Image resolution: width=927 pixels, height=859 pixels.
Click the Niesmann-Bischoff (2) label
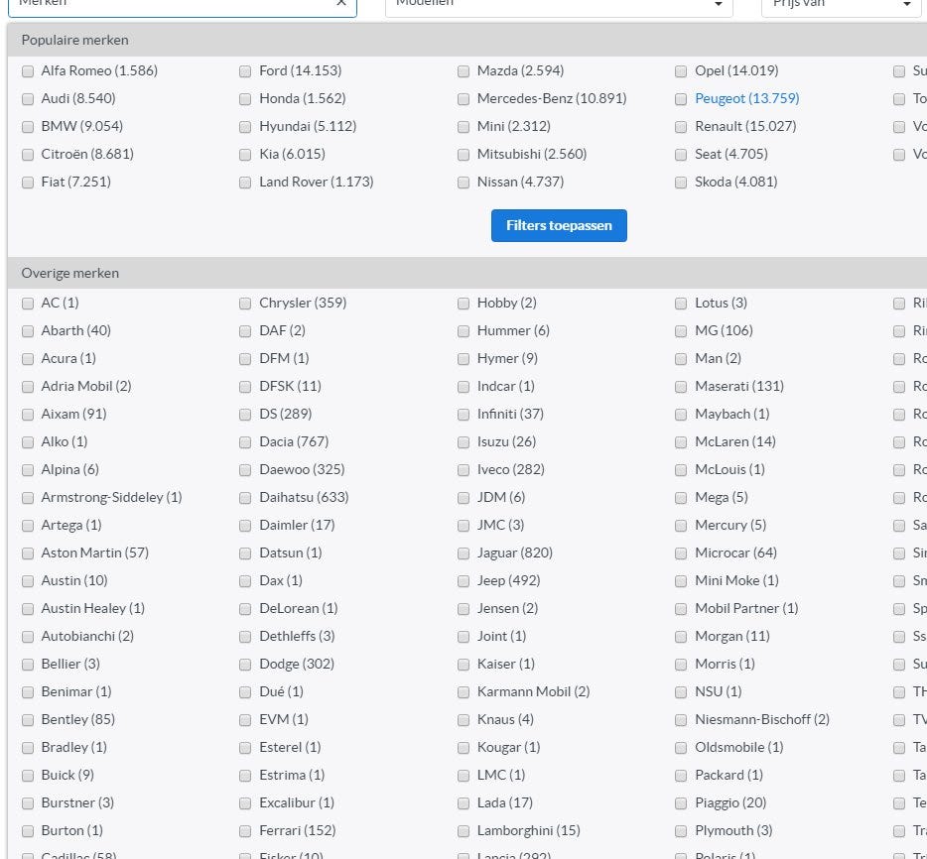point(762,719)
